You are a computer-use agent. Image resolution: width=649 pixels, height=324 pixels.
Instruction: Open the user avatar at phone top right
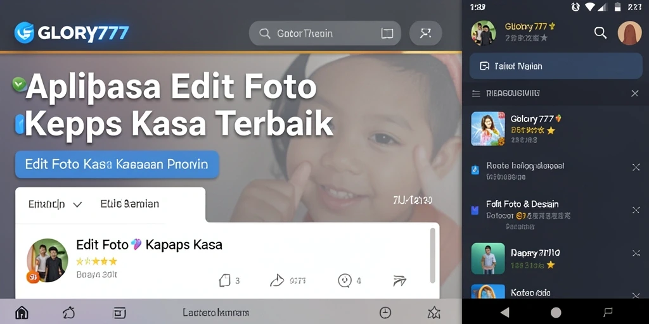[629, 33]
